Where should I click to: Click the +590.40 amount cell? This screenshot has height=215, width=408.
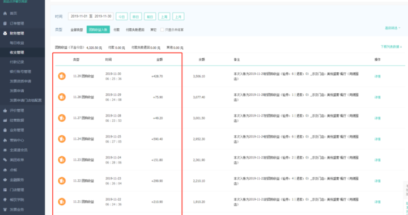(x=157, y=139)
